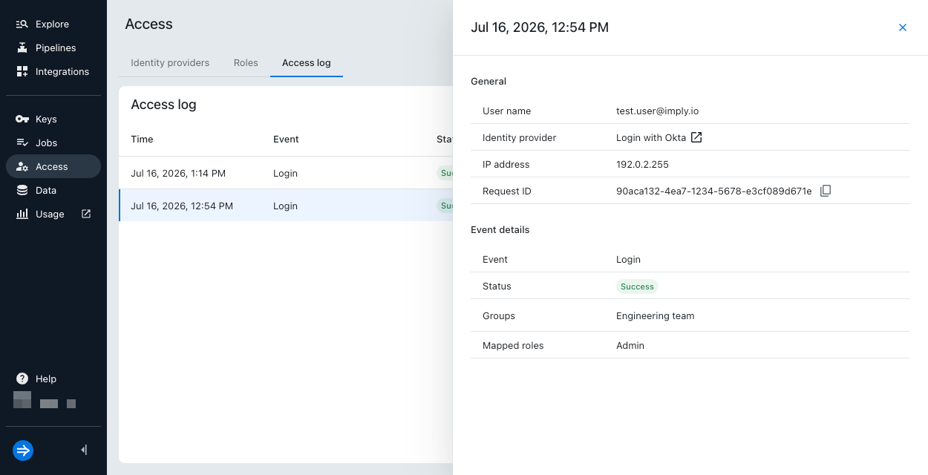Viewport: 928px width, 475px height.
Task: Select the Jul 16, 2026, 12:54 PM row
Action: pyautogui.click(x=286, y=206)
